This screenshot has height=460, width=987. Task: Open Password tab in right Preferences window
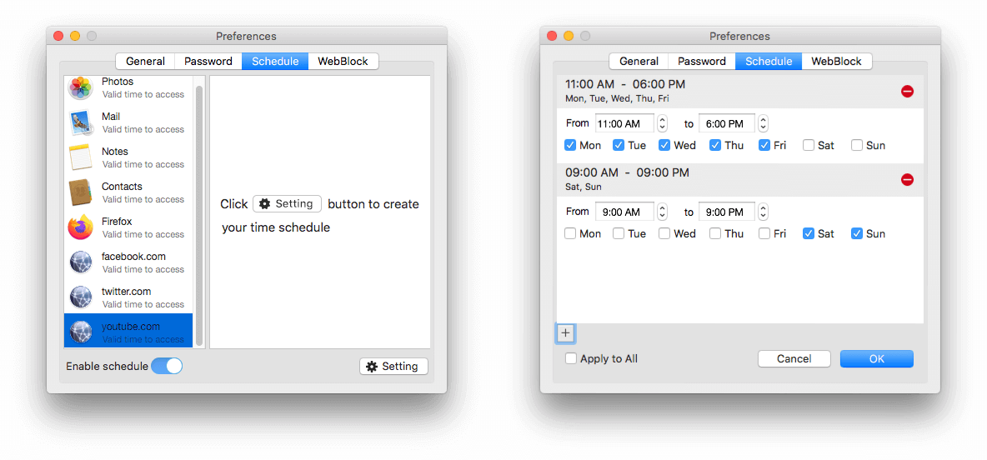tap(702, 61)
